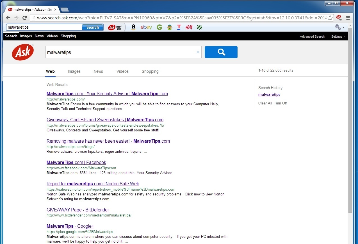The height and width of the screenshot is (244, 358).
Task: Bookmark this page with the star icon
Action: click(x=330, y=18)
